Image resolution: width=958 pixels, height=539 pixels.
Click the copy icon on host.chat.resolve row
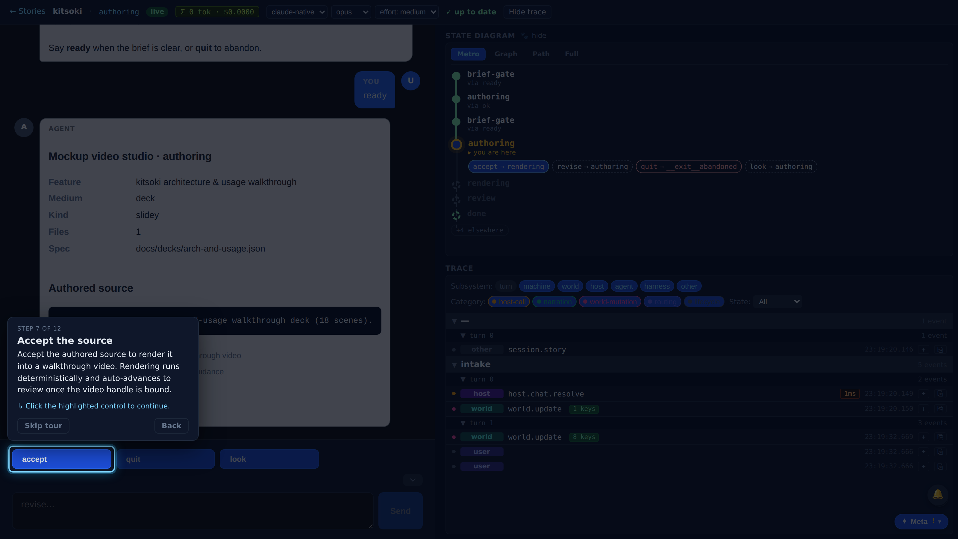tap(940, 393)
